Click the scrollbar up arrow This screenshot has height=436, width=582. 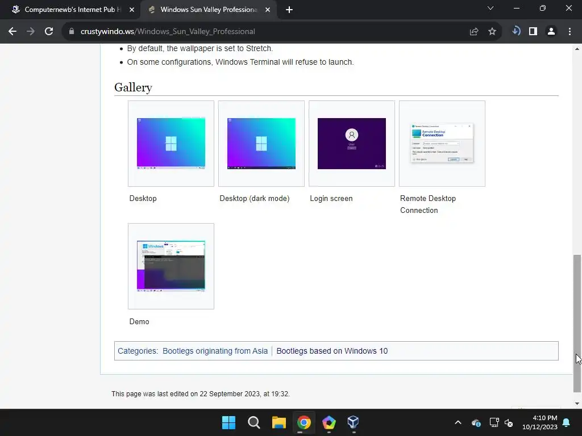pyautogui.click(x=577, y=49)
